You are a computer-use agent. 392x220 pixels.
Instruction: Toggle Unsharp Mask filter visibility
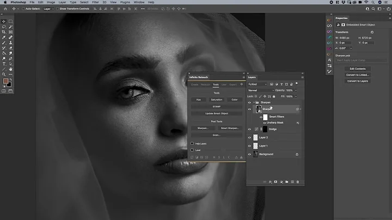click(x=265, y=123)
